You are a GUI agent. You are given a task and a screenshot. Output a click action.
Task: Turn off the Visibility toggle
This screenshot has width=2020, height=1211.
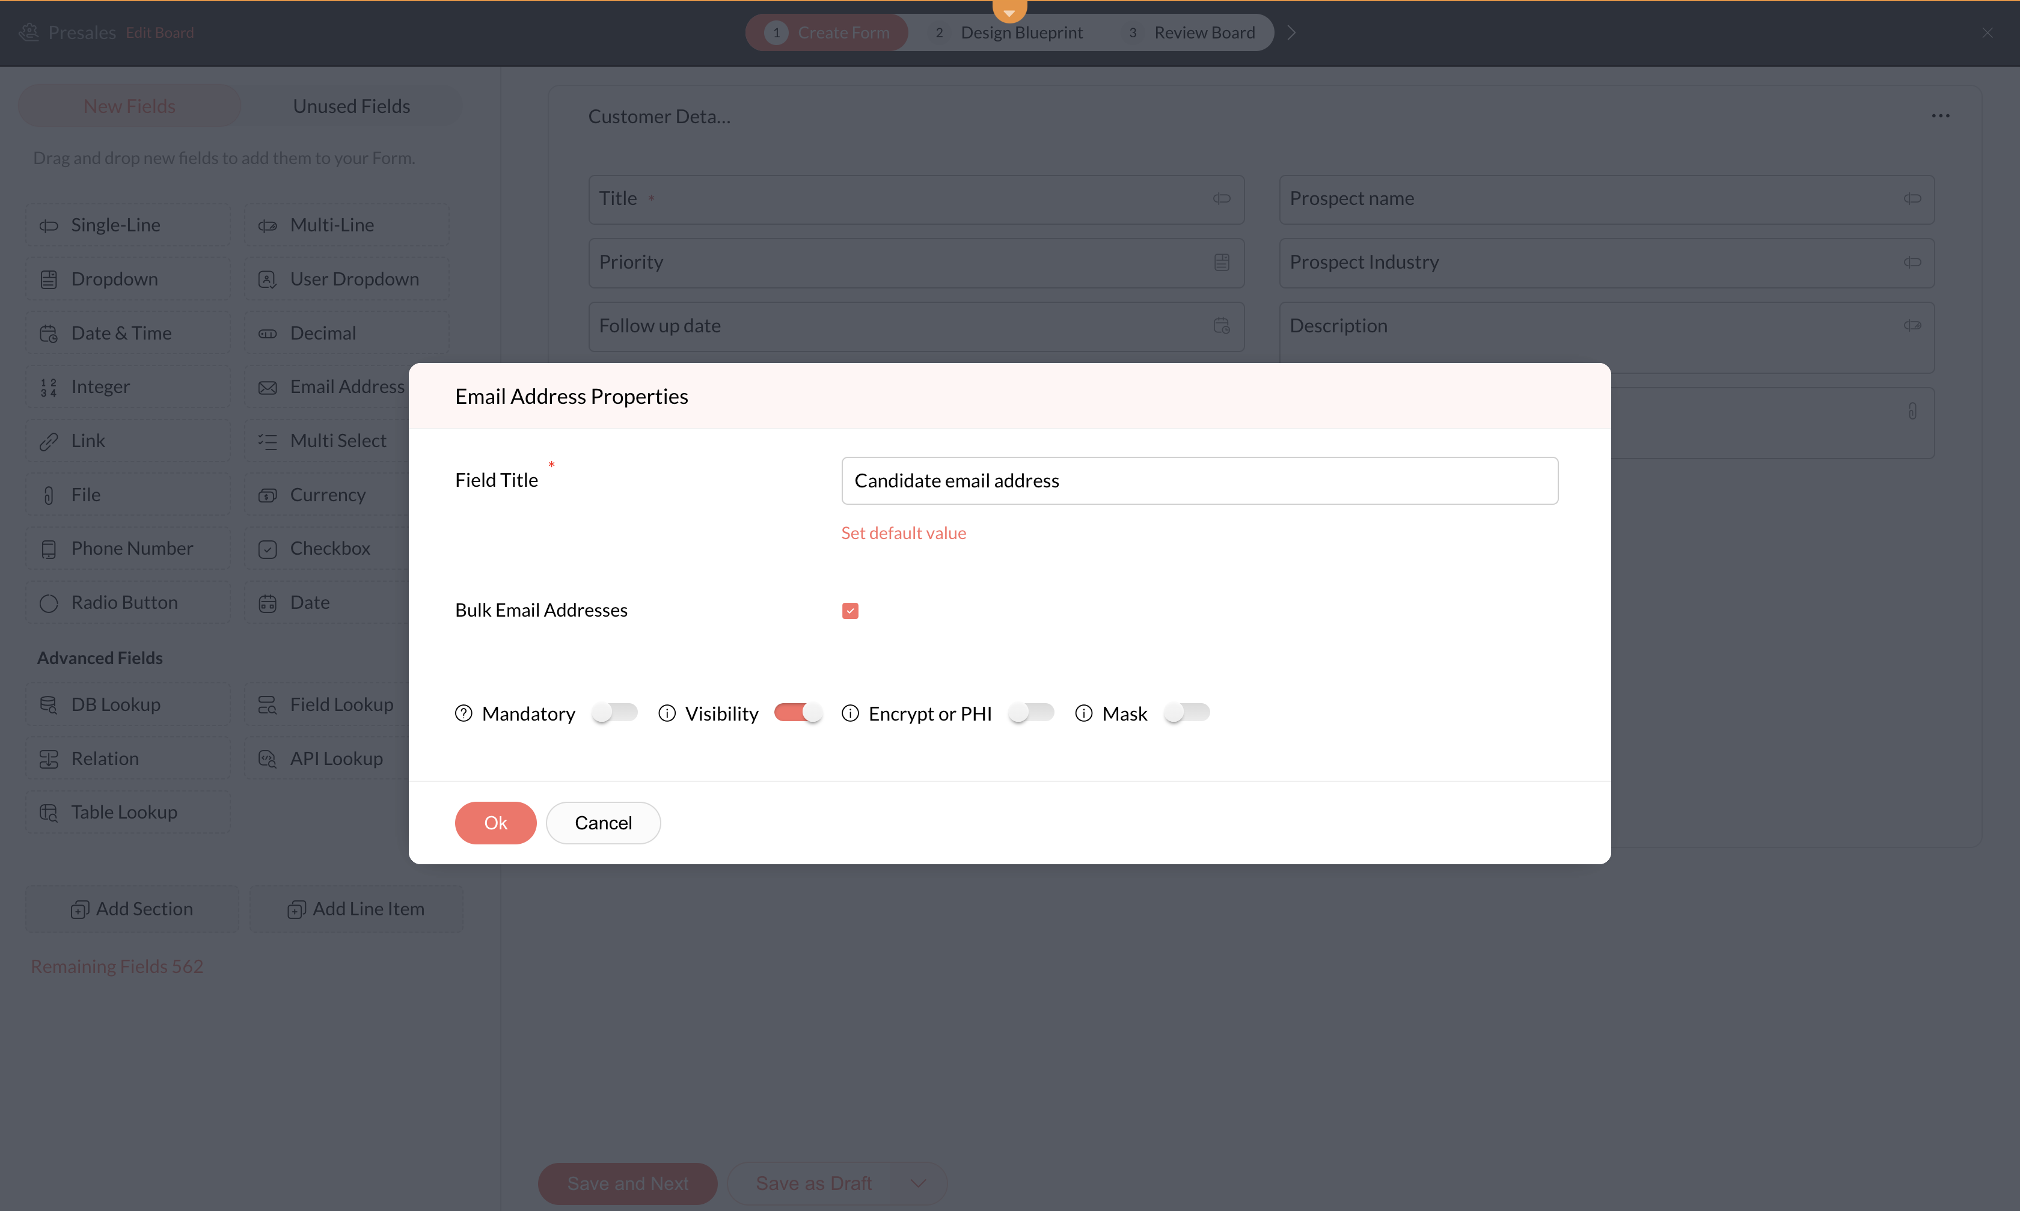click(x=797, y=712)
